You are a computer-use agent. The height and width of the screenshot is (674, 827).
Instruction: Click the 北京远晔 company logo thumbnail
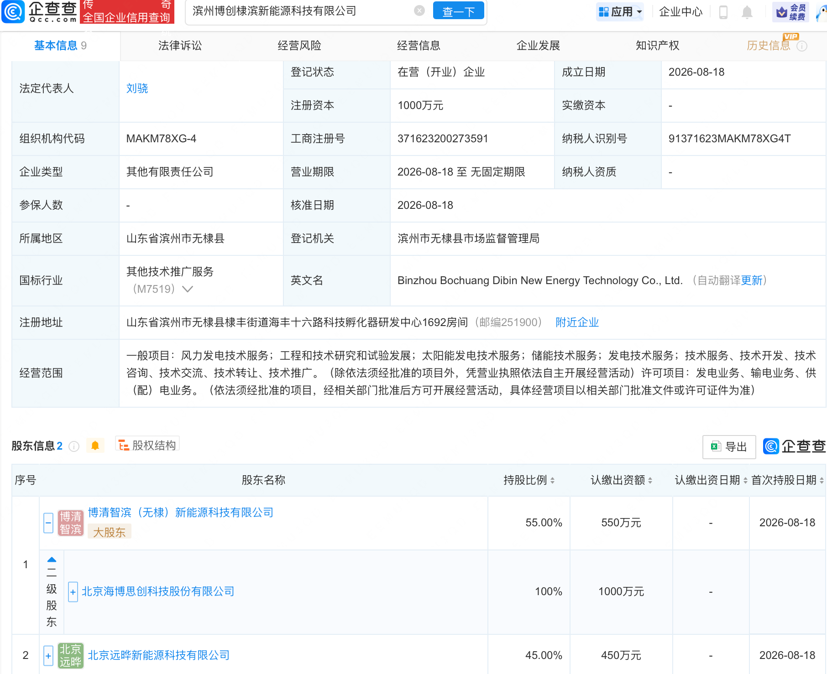click(71, 656)
